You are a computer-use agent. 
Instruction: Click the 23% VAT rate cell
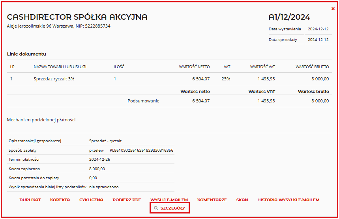226,79
